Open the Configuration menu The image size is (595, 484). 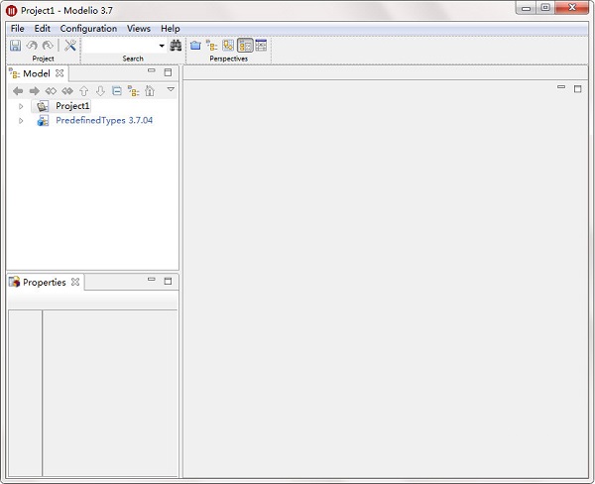[88, 29]
